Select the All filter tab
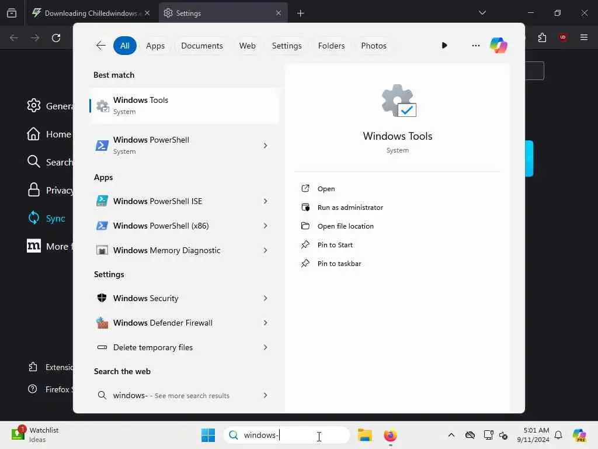This screenshot has width=598, height=449. [x=125, y=46]
